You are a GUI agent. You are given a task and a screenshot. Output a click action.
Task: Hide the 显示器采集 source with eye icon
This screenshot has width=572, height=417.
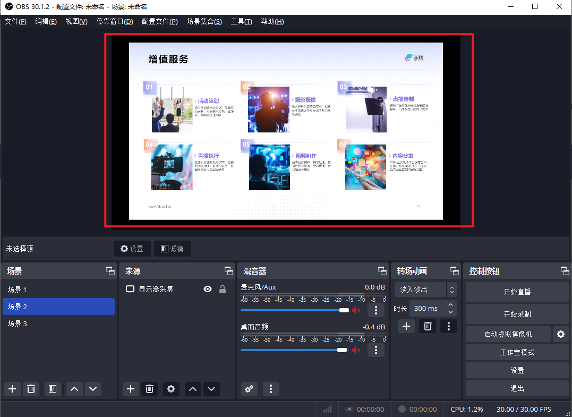pyautogui.click(x=208, y=289)
